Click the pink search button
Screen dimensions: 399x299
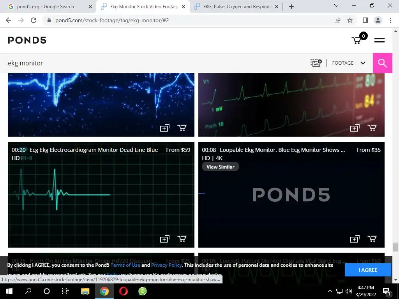(383, 63)
